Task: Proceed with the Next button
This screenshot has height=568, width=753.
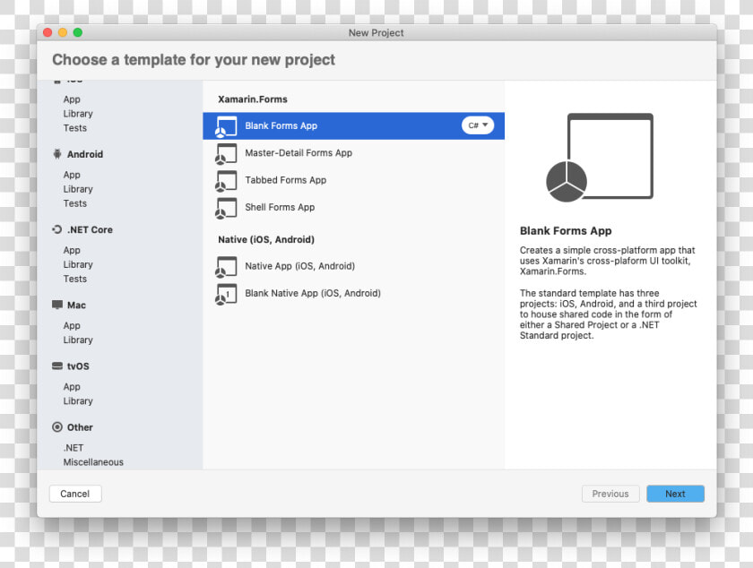Action: [x=675, y=494]
